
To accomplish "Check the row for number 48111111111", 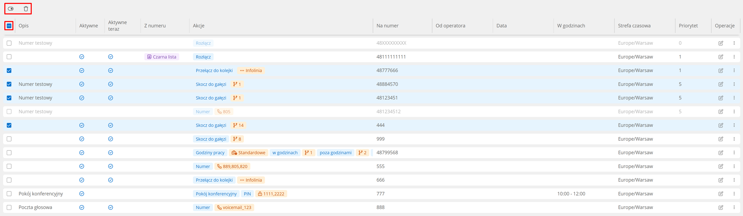I will pyautogui.click(x=9, y=57).
